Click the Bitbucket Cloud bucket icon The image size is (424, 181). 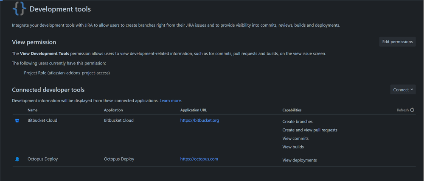coord(17,120)
